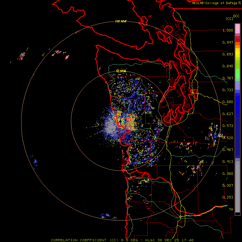This screenshot has height=242, width=242.
Task: Select the 0.520 scale value
Action: pos(228,138)
